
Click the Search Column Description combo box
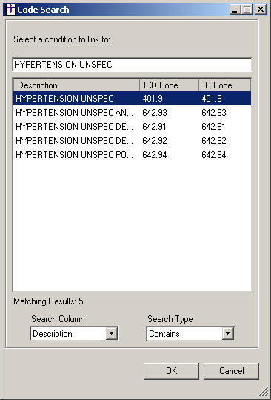pyautogui.click(x=74, y=333)
